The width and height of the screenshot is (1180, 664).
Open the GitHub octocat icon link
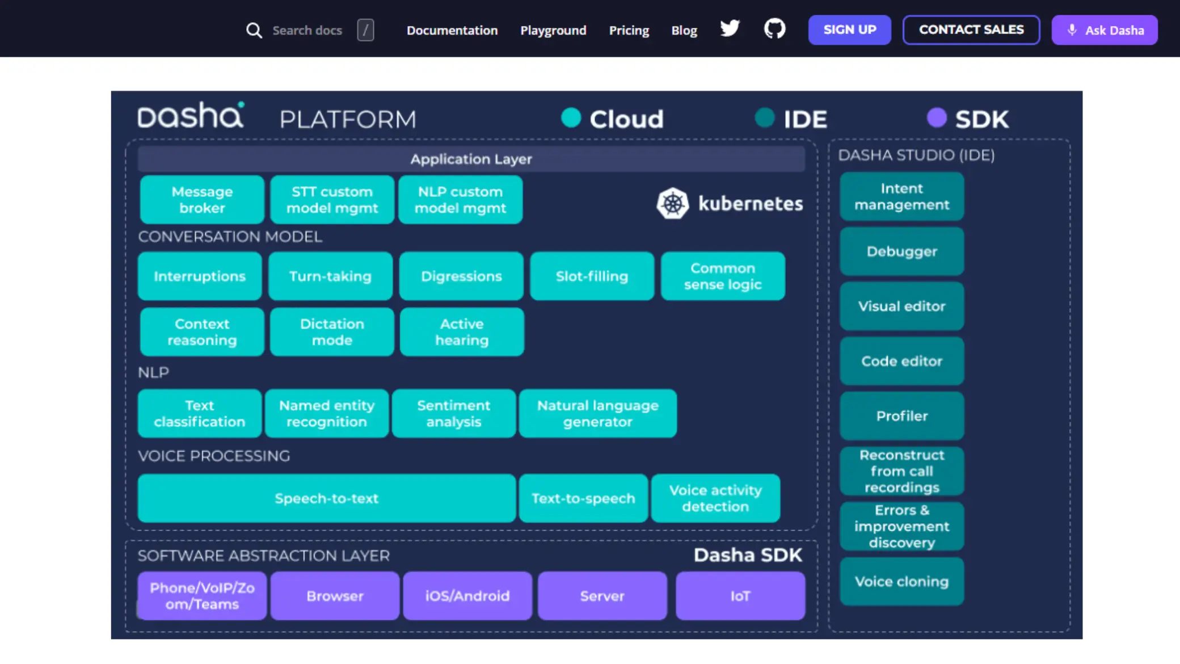coord(774,28)
